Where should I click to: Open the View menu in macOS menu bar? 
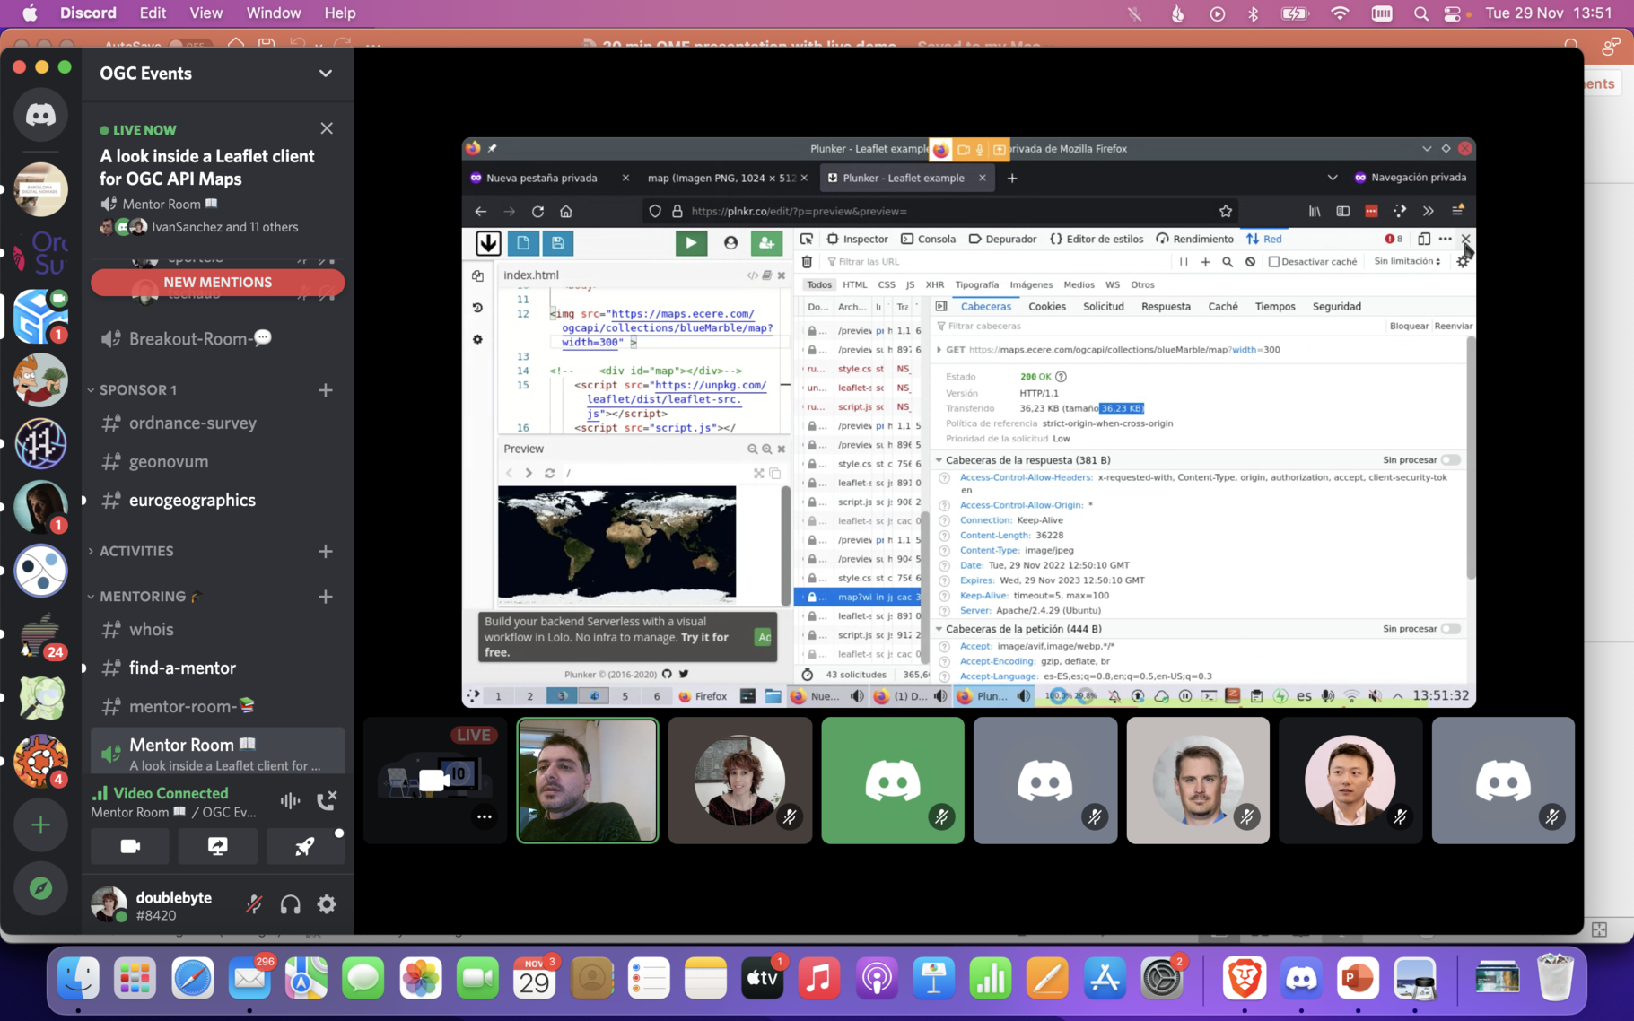coord(205,13)
